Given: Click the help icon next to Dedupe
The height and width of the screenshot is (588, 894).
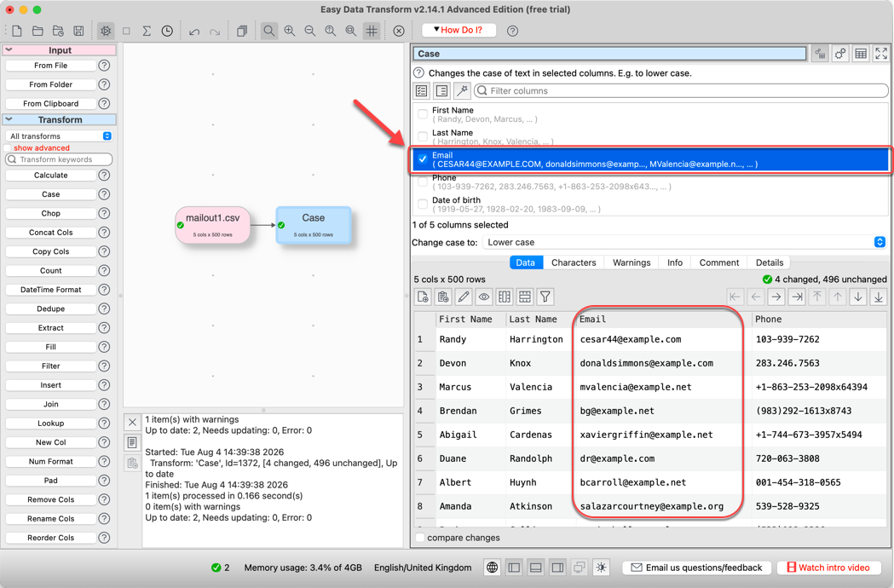Looking at the screenshot, I should pos(104,308).
